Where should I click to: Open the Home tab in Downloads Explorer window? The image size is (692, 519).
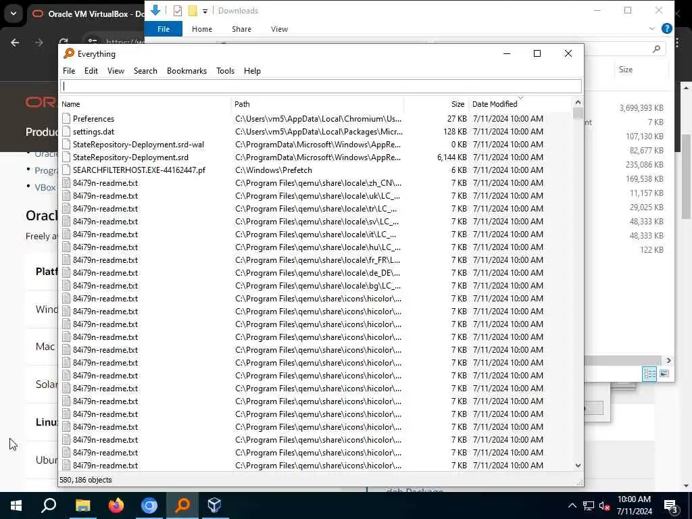click(201, 29)
